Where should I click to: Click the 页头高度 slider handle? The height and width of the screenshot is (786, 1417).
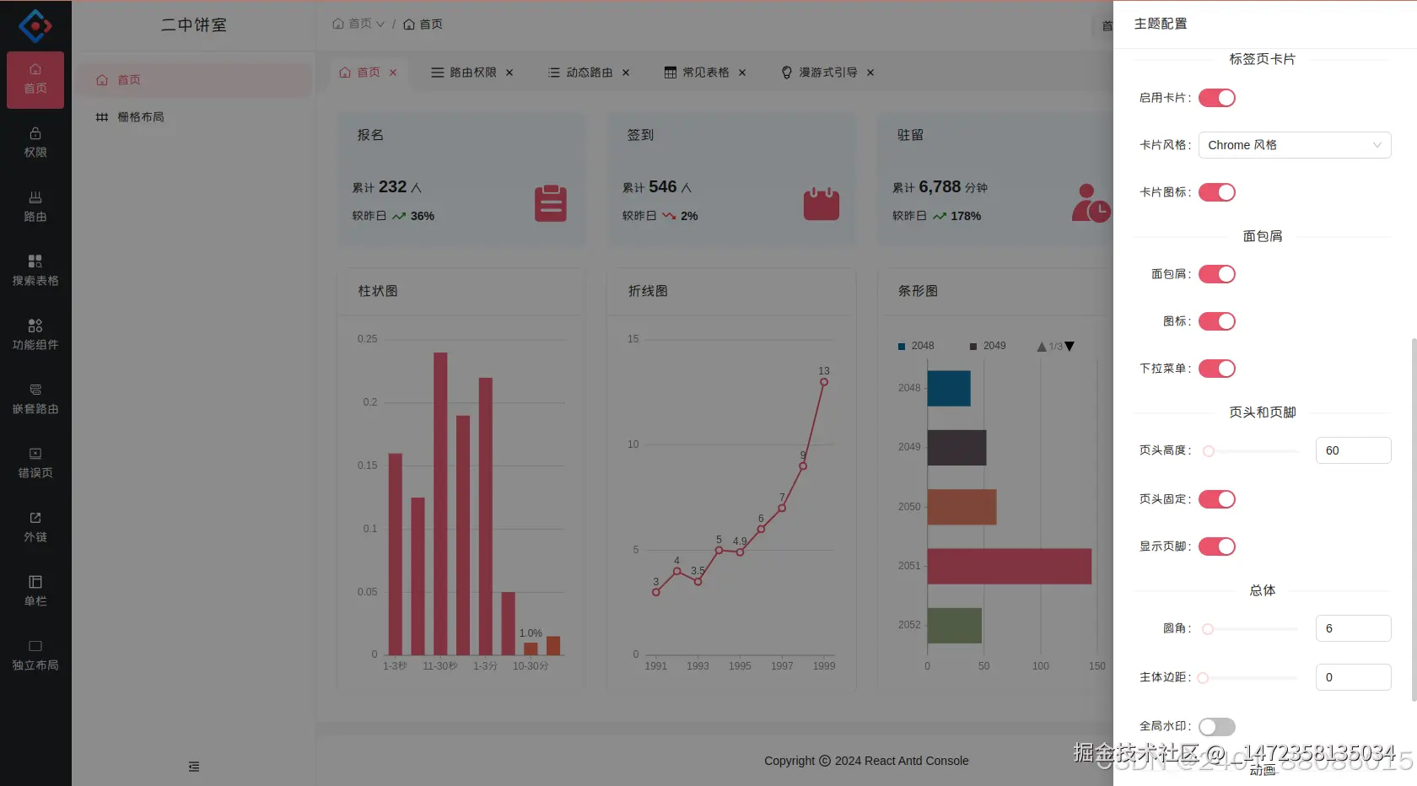[x=1209, y=451]
